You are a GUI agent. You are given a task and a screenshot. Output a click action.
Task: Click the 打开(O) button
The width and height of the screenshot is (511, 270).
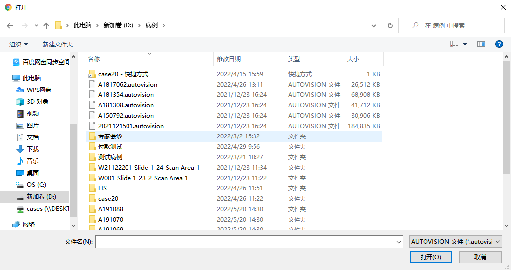[x=430, y=257]
